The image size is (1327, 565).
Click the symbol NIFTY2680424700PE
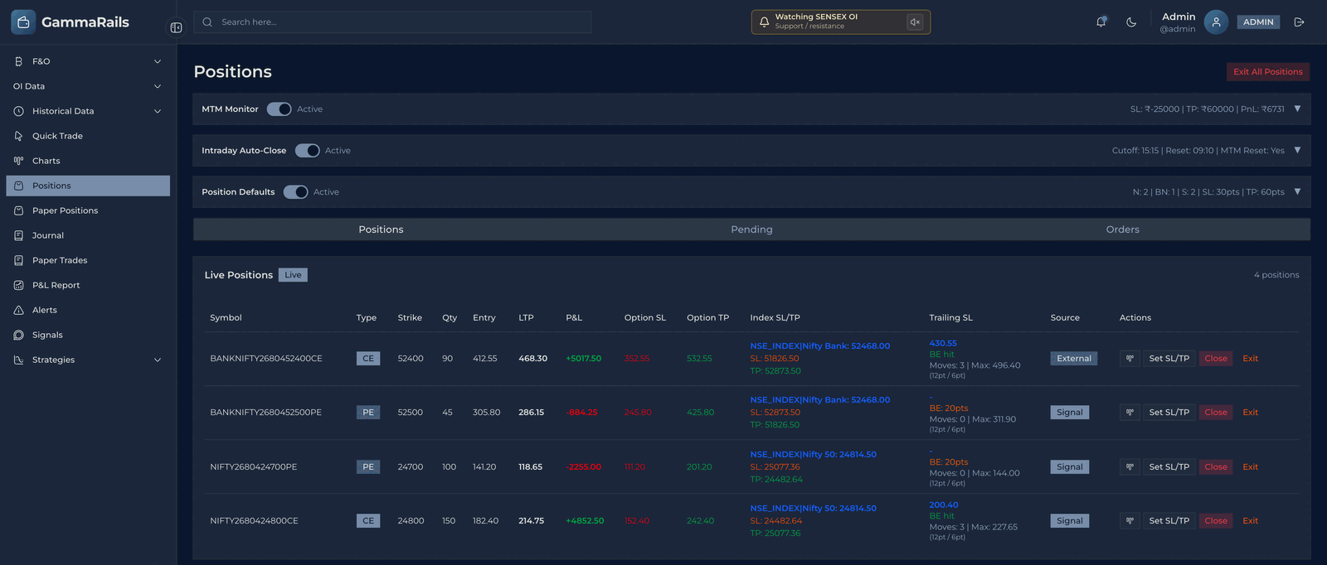coord(253,467)
